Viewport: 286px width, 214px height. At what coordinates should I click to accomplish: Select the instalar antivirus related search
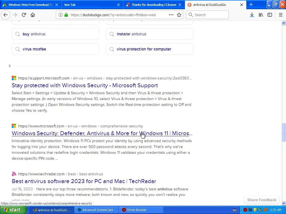click(150, 34)
